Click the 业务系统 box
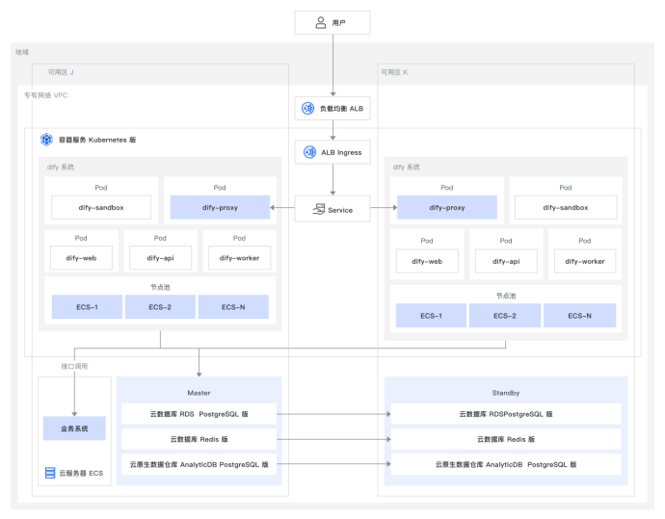 pos(74,428)
